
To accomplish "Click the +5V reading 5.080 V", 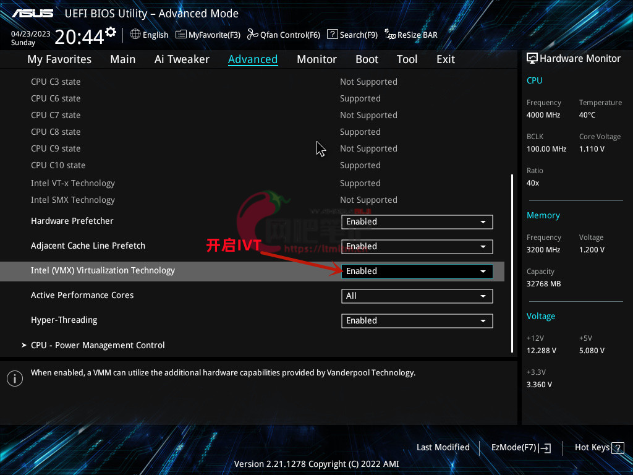I will point(592,351).
